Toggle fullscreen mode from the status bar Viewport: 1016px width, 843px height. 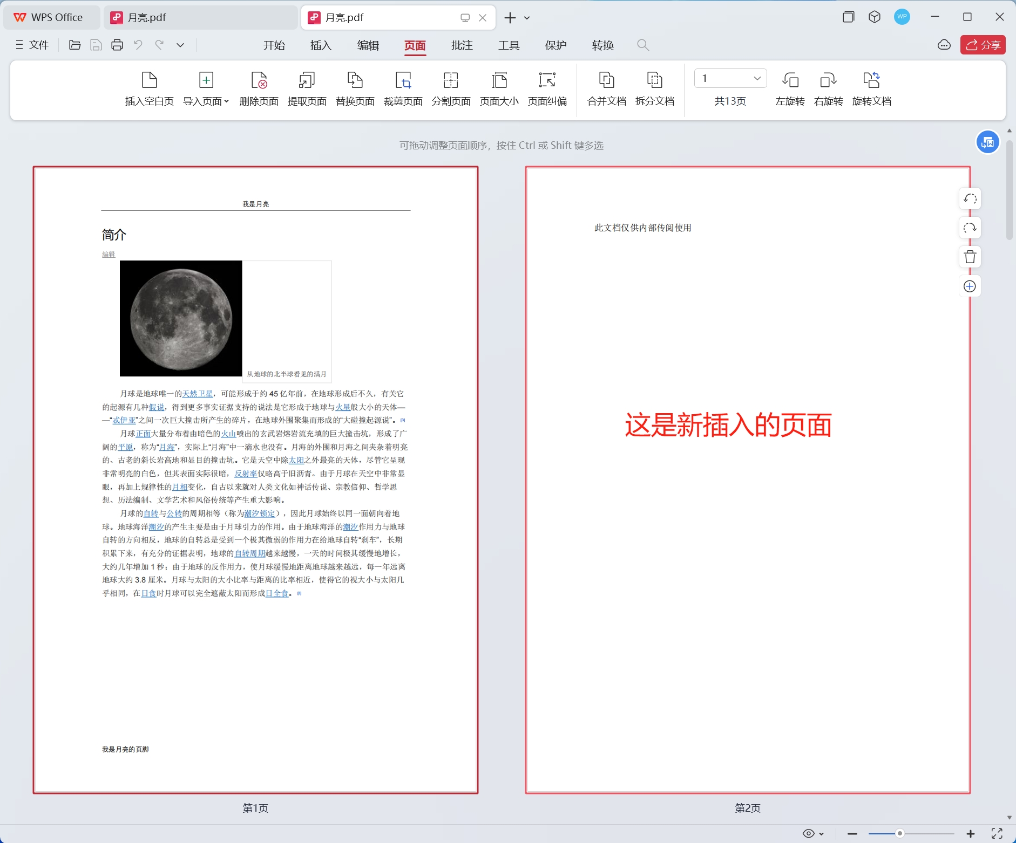click(x=997, y=833)
